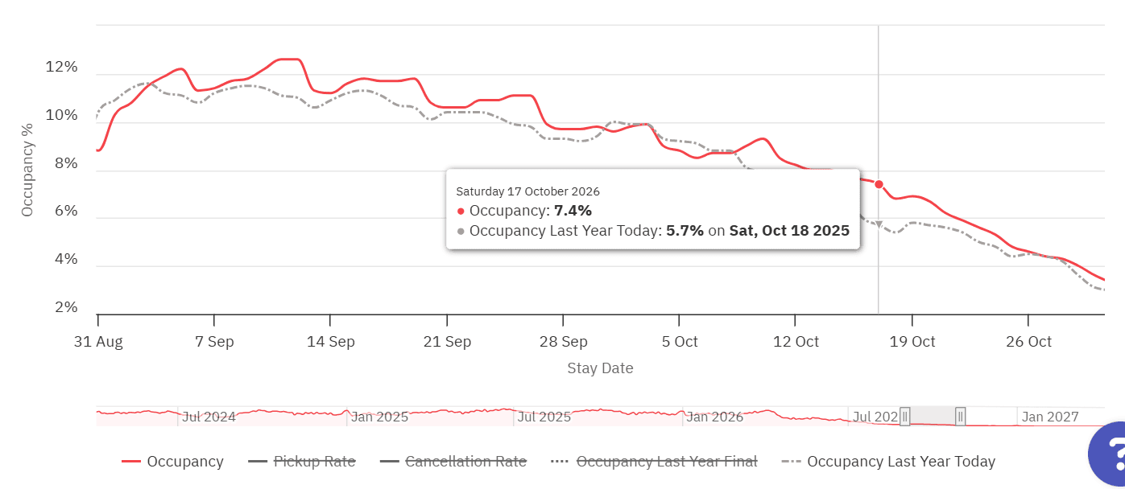The height and width of the screenshot is (489, 1125).
Task: Click the navigator near Jan 2026
Action: click(x=714, y=417)
